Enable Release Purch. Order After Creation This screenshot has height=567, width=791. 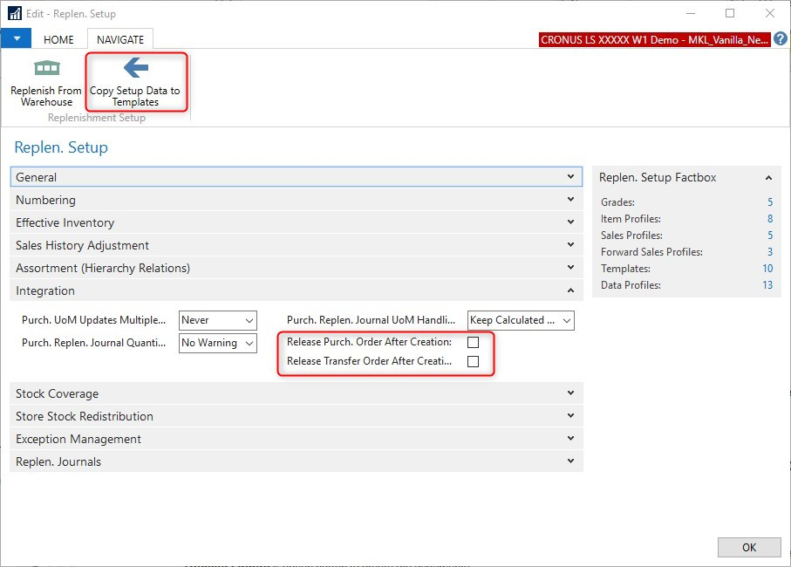point(473,342)
